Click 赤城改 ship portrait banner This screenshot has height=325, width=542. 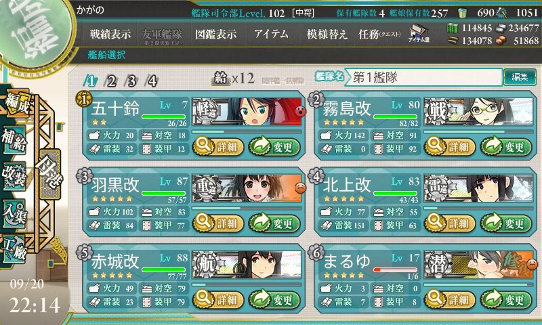pyautogui.click(x=247, y=265)
